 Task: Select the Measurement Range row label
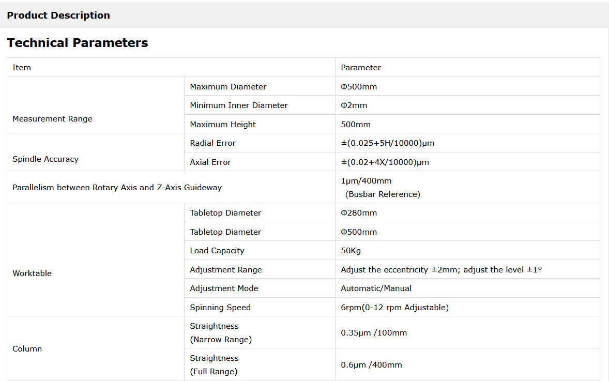52,119
